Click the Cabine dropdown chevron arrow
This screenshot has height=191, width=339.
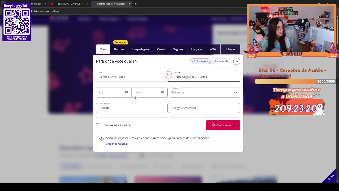tap(235, 93)
